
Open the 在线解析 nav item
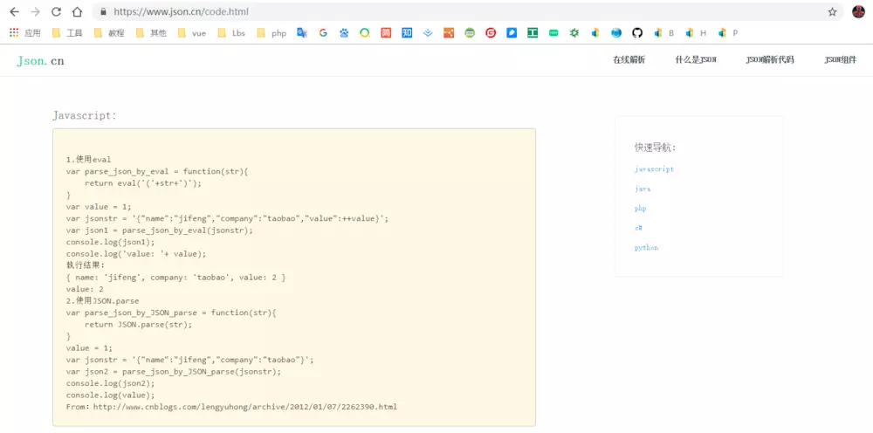629,60
